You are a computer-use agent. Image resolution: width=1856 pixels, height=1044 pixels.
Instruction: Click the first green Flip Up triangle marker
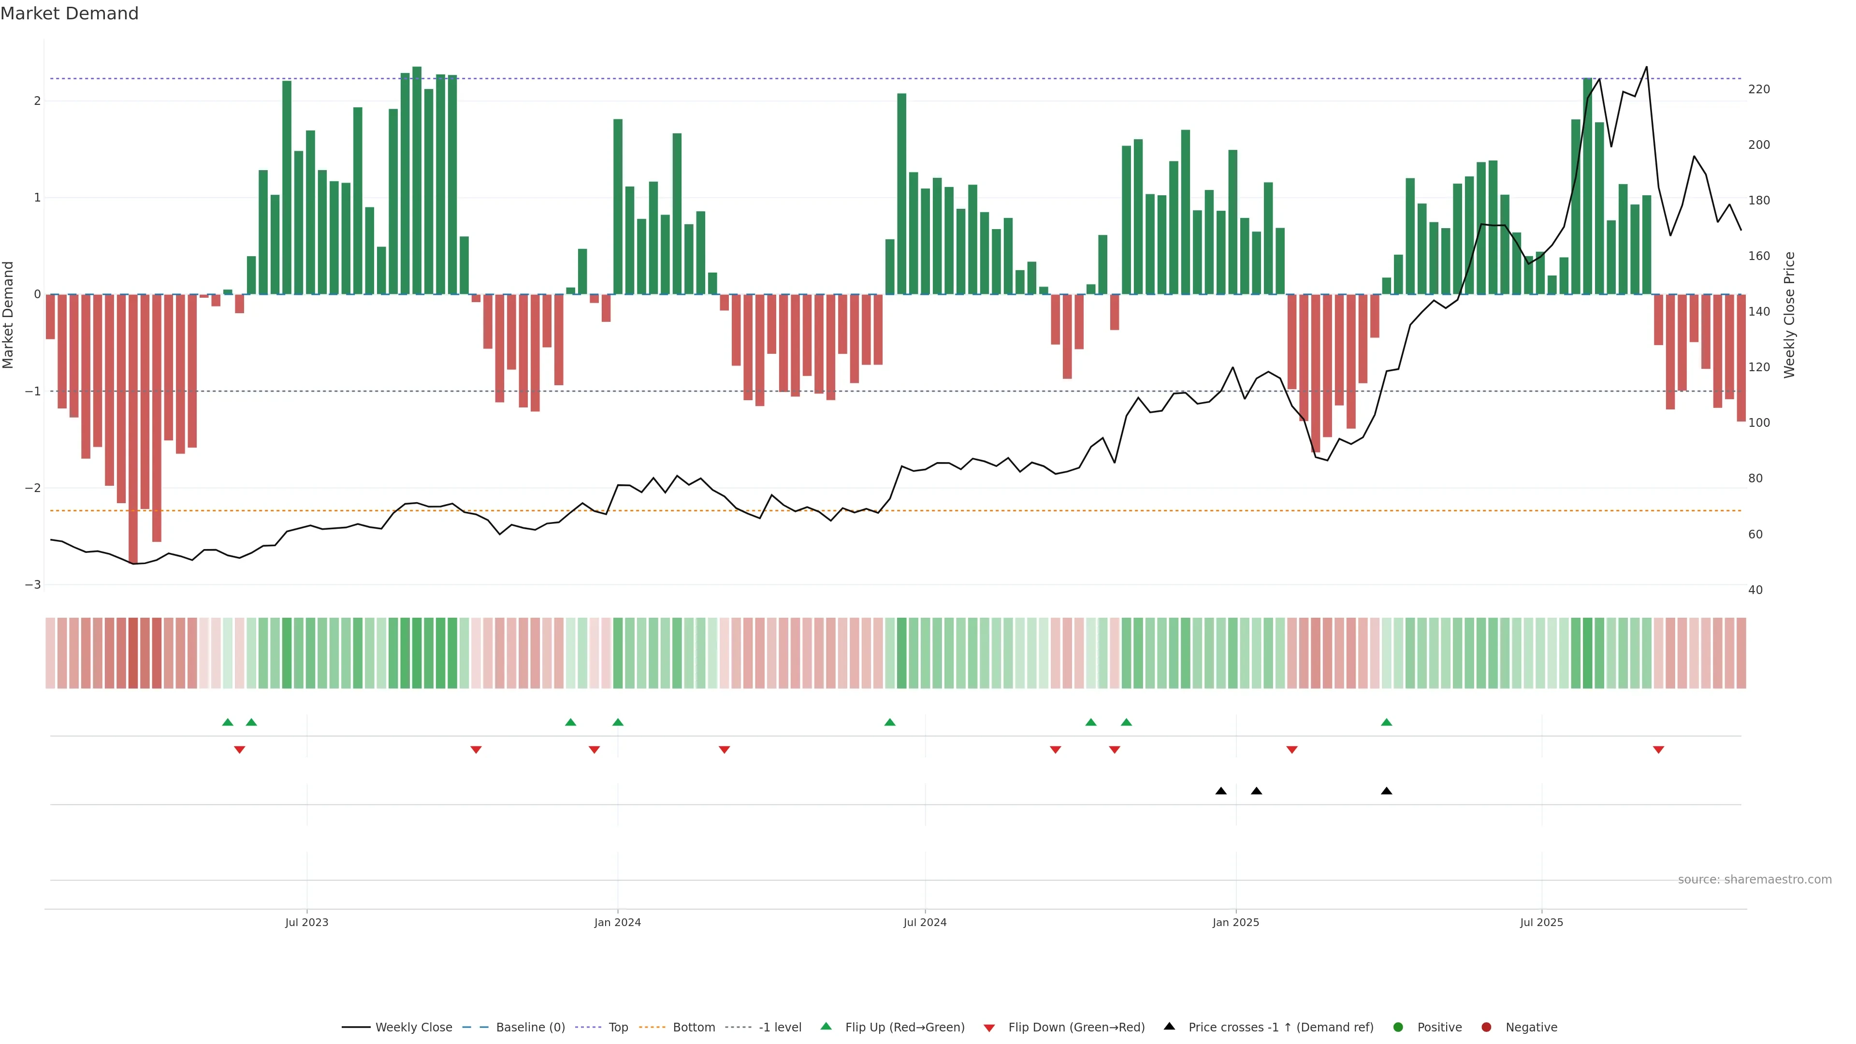(x=228, y=722)
